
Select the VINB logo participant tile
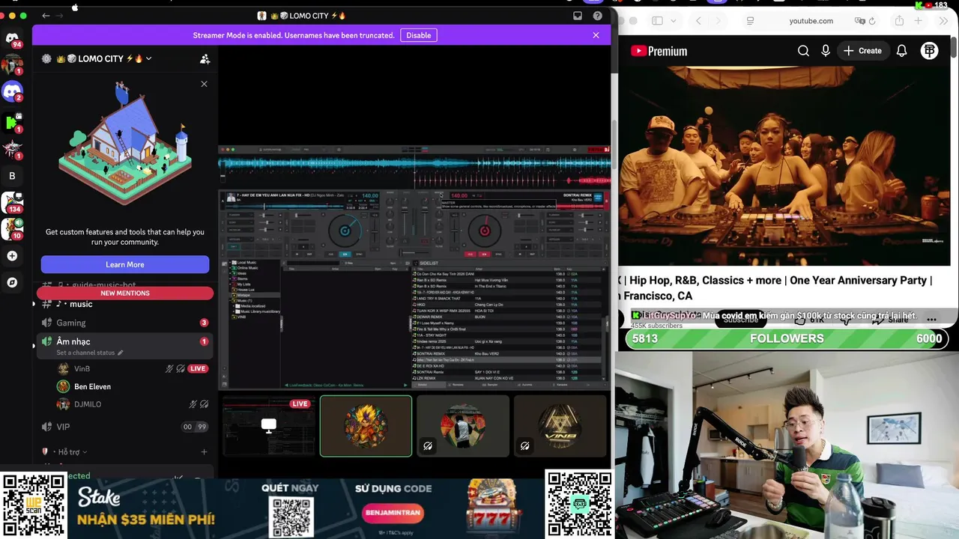560,426
